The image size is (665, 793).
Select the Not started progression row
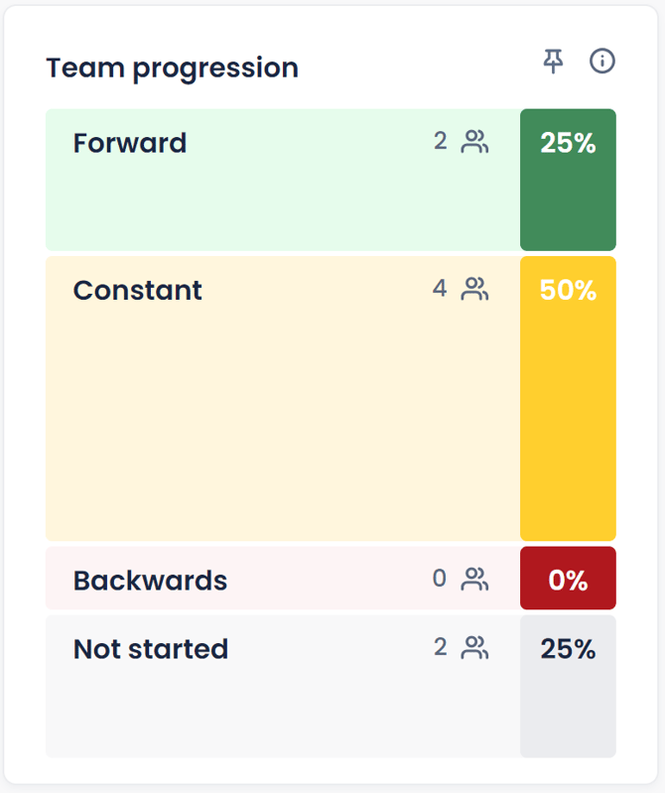click(x=331, y=686)
